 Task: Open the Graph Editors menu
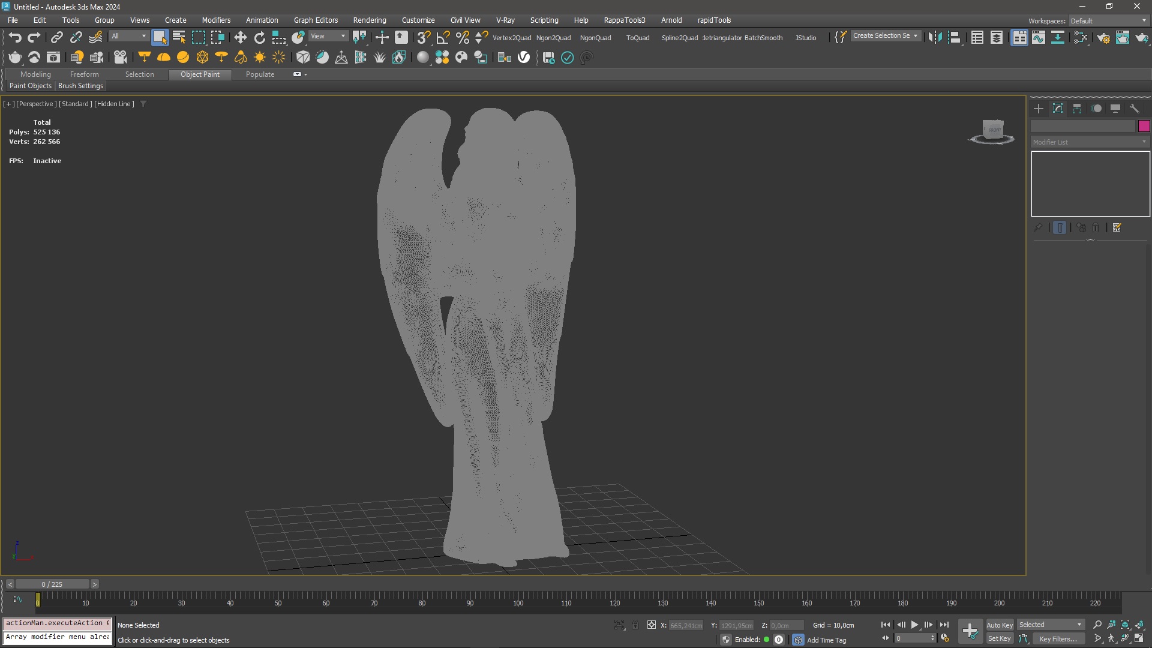click(x=316, y=20)
